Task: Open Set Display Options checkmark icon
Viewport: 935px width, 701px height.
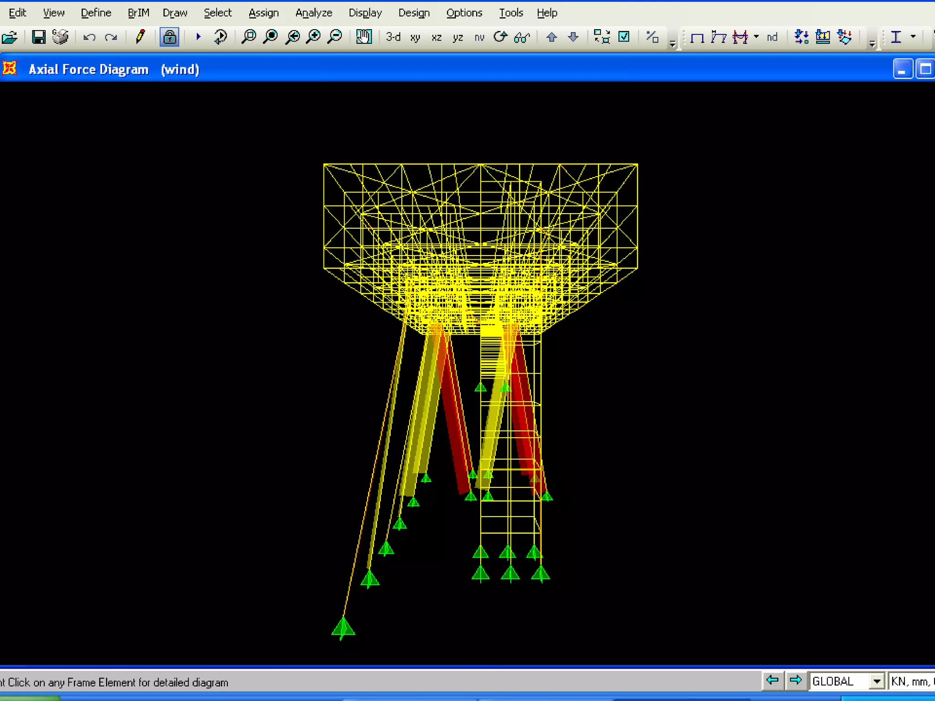Action: (624, 37)
